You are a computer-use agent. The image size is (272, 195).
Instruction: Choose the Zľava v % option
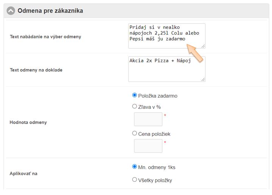[x=135, y=107]
